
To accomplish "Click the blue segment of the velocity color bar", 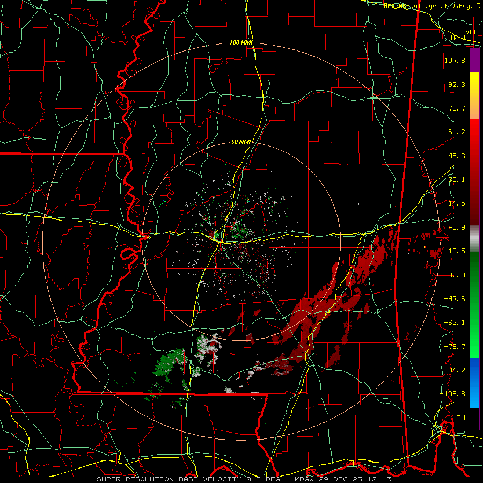I will 474,383.
